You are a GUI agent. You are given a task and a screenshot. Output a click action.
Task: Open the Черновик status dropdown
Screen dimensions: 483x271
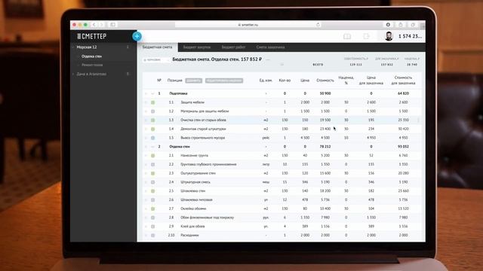pos(156,60)
